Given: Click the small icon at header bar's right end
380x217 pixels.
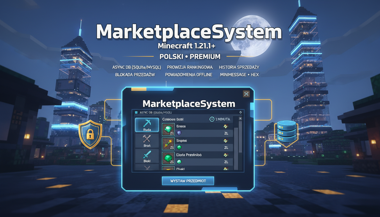Looking at the screenshot, I should tap(241, 112).
